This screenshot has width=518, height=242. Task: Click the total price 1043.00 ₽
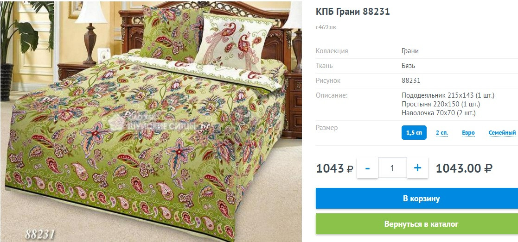(464, 168)
